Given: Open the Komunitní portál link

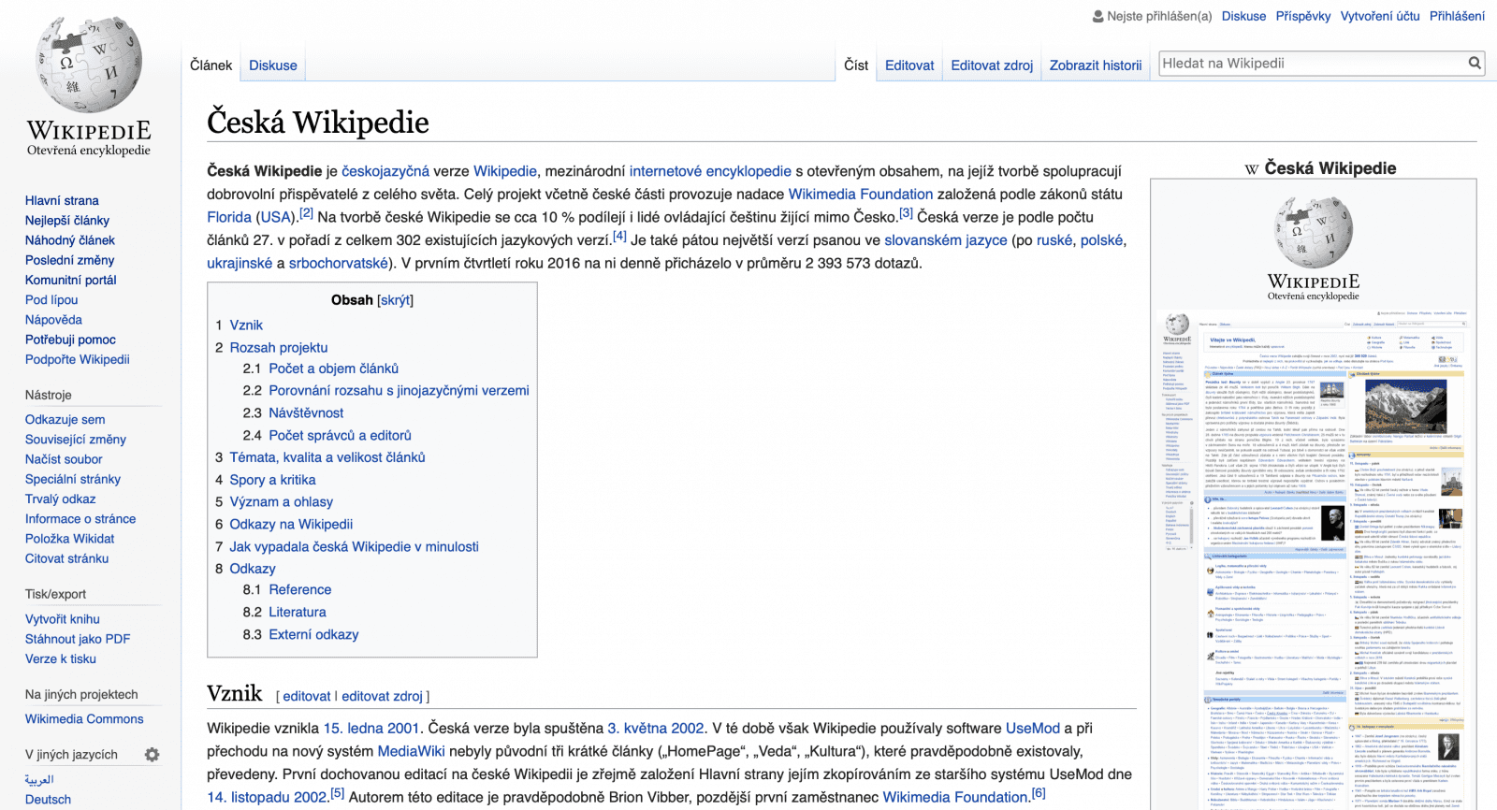Looking at the screenshot, I should (x=71, y=280).
